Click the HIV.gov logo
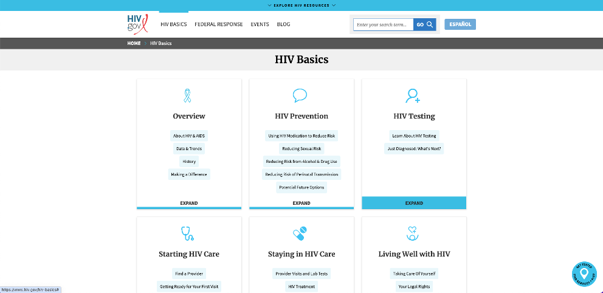This screenshot has height=293, width=603. [x=137, y=24]
